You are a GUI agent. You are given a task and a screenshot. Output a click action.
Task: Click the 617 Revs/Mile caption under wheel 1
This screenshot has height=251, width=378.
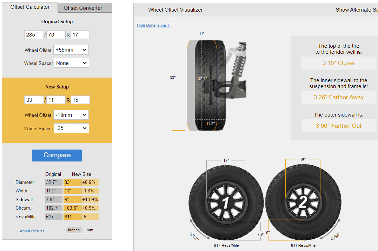tap(226, 245)
